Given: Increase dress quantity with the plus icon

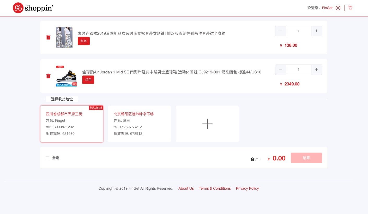Looking at the screenshot, I should click(x=316, y=31).
